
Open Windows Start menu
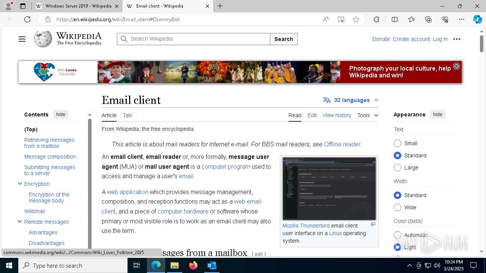point(9,265)
